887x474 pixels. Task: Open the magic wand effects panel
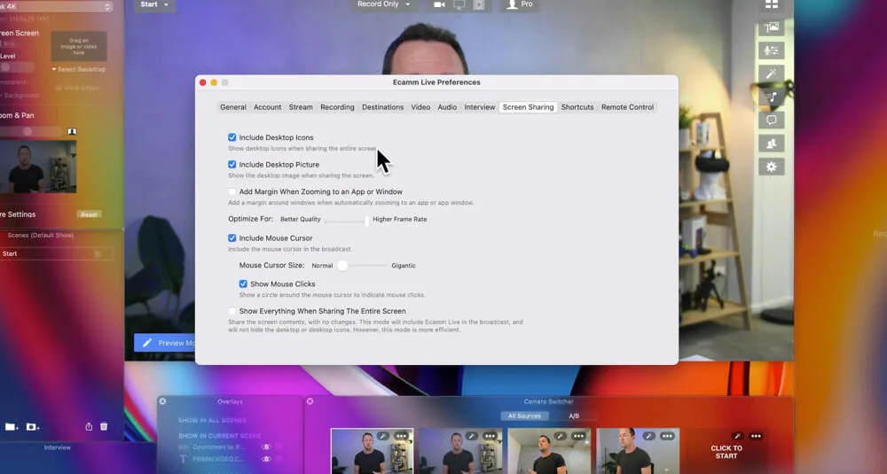pyautogui.click(x=771, y=74)
